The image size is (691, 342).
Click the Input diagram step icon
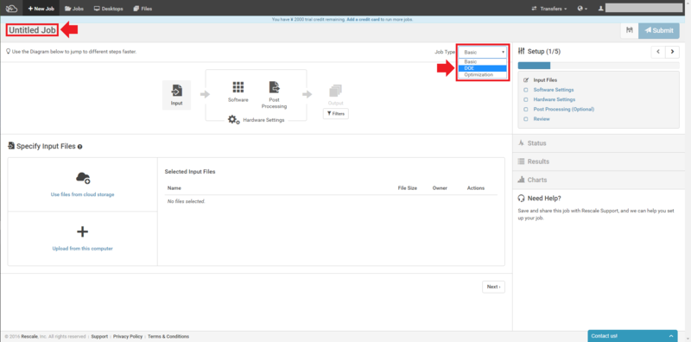177,91
